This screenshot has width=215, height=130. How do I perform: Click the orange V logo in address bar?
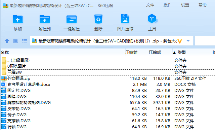[180, 41]
